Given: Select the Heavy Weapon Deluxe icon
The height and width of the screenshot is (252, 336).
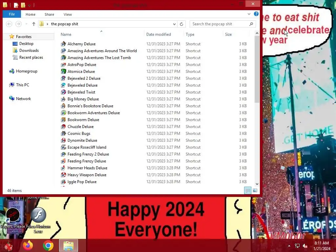Looking at the screenshot, I should point(63,175).
